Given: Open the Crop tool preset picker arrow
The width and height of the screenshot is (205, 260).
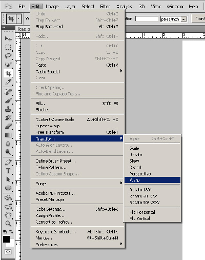Looking at the screenshot, I should coord(18,18).
